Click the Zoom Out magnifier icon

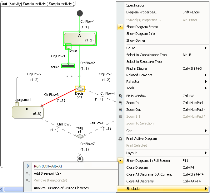coord(121,110)
